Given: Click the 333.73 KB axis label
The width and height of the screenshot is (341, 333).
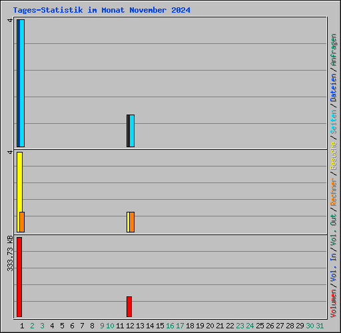Looking at the screenshot, I should click(10, 253).
